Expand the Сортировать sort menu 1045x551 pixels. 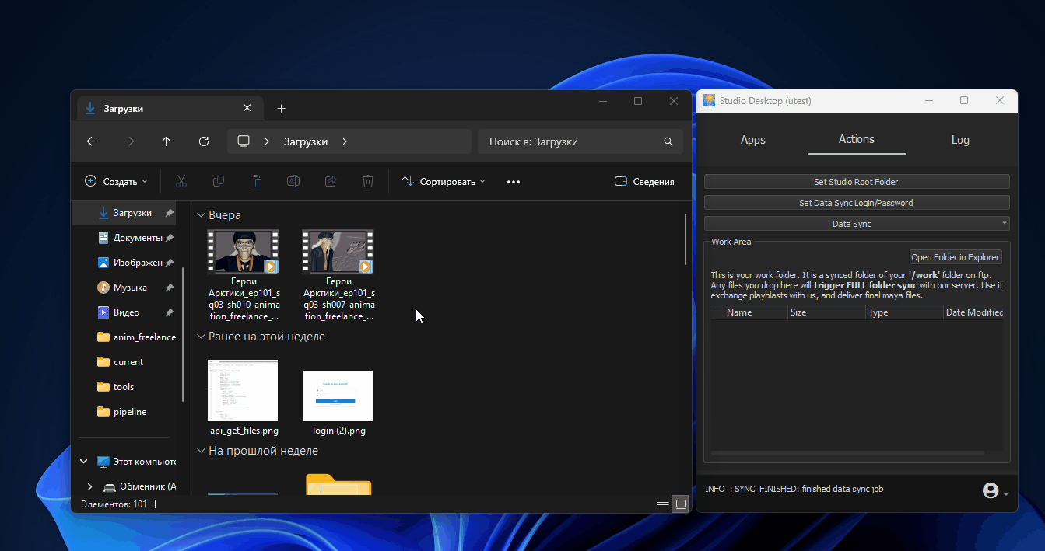443,181
